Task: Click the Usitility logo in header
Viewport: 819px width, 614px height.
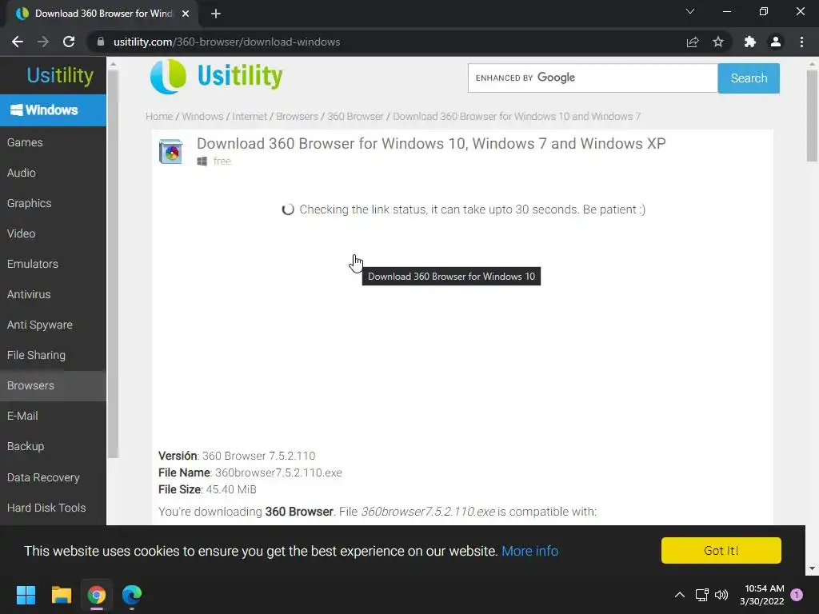Action: coord(216,77)
